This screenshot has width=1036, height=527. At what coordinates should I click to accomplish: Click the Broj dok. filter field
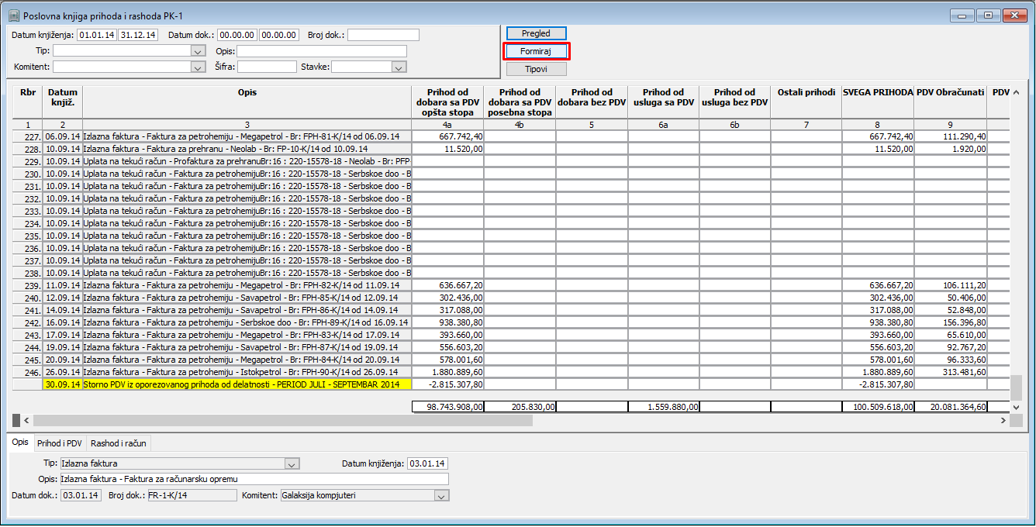(x=384, y=35)
